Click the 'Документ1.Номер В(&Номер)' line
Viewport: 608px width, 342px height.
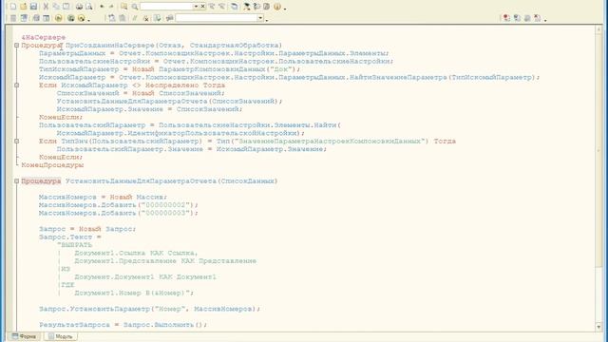pos(134,294)
